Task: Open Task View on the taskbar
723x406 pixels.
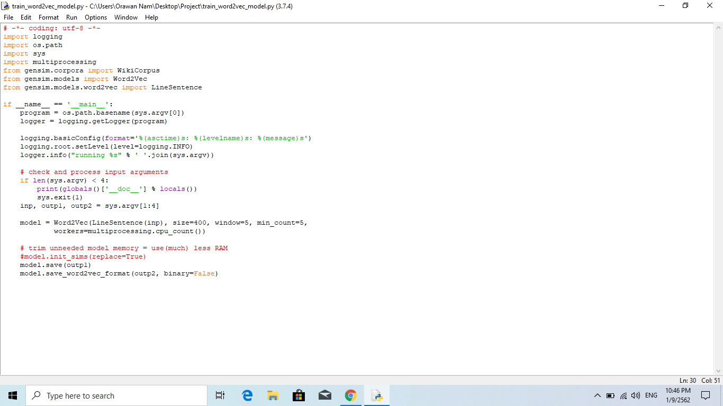Action: 220,395
